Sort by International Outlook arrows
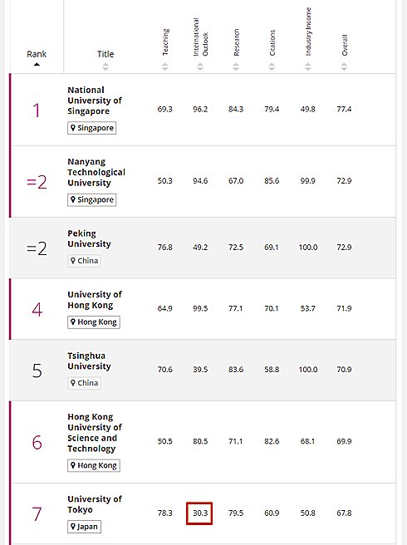 [200, 66]
